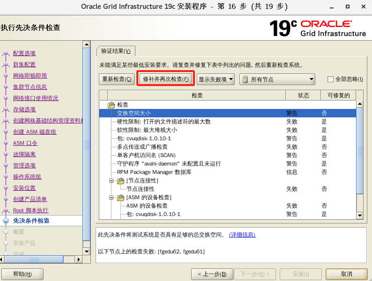
Task: Open the 所有节点 node dropdown
Action: (277, 79)
